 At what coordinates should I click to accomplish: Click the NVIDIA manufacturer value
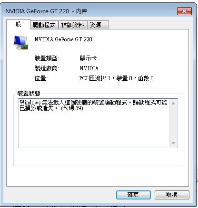[x=89, y=68]
